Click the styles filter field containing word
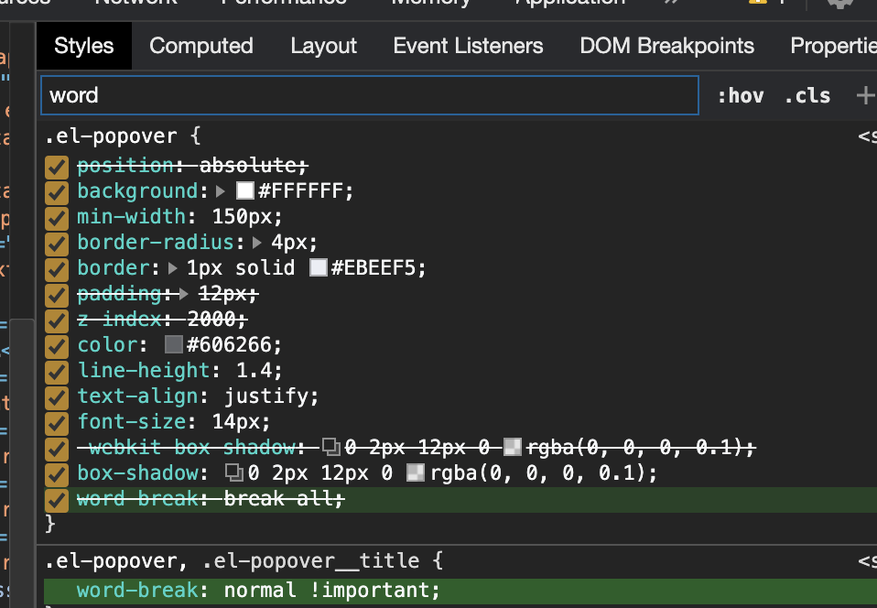Viewport: 877px width, 608px height. point(370,95)
